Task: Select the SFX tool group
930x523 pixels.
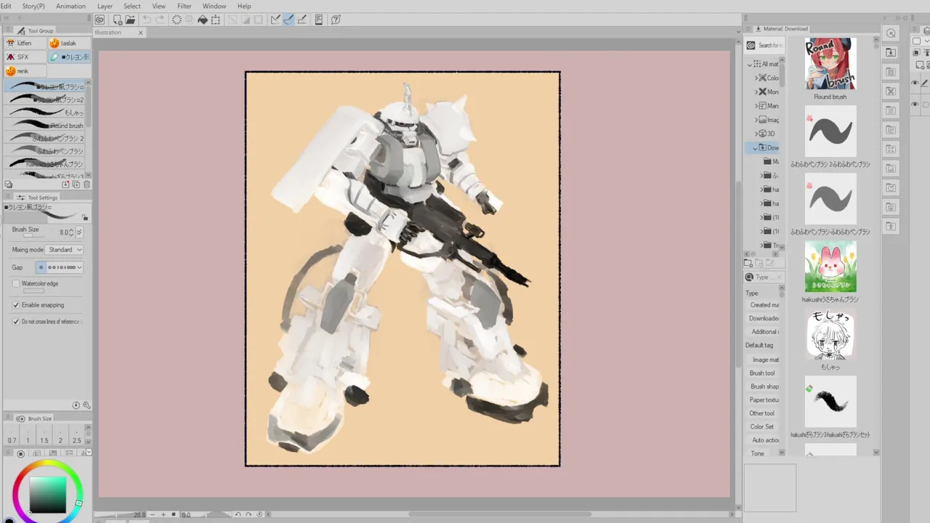Action: (x=25, y=57)
